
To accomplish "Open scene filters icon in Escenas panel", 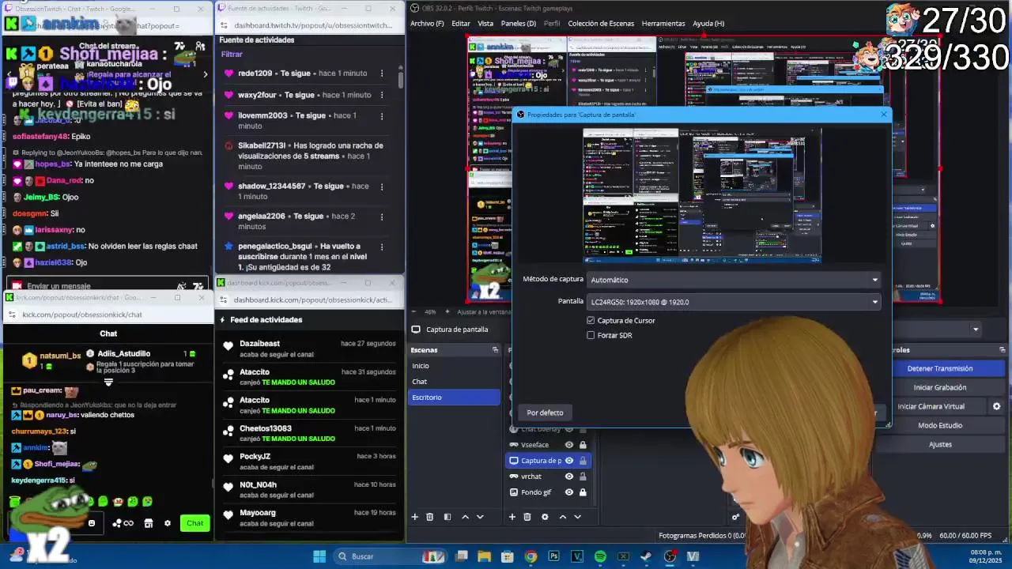I will tap(447, 517).
